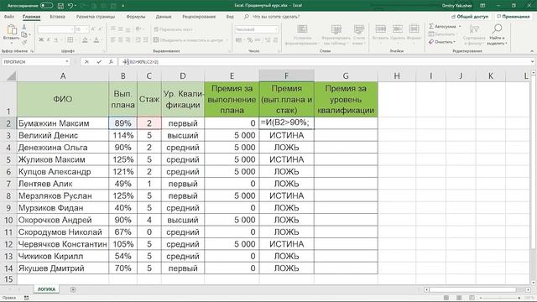Click the zoom slider in status bar
Viewport: 537px width, 302px height.
click(500, 298)
